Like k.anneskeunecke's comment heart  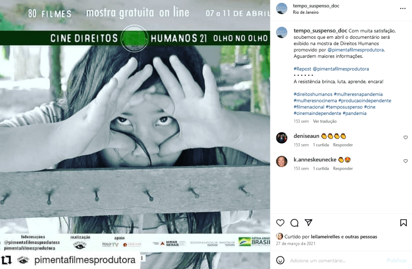pos(406,161)
